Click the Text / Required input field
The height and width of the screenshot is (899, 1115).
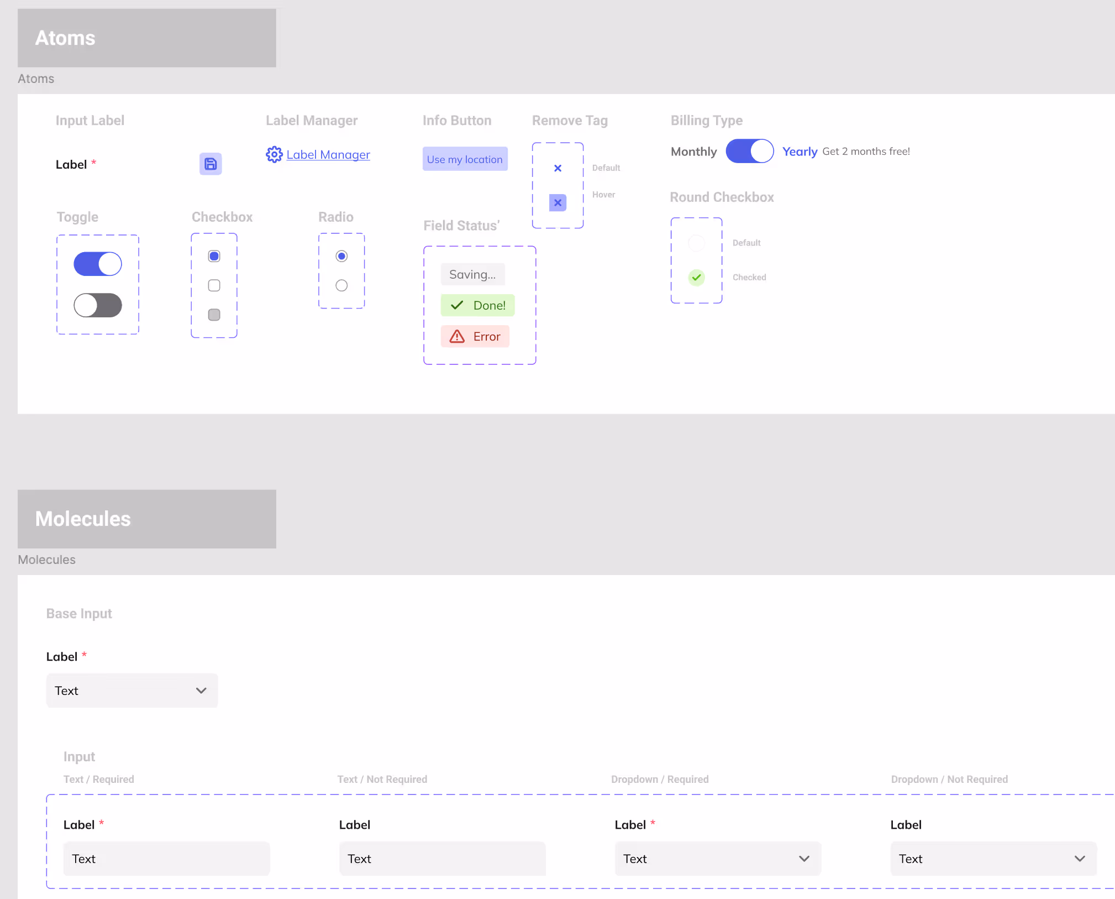tap(166, 859)
